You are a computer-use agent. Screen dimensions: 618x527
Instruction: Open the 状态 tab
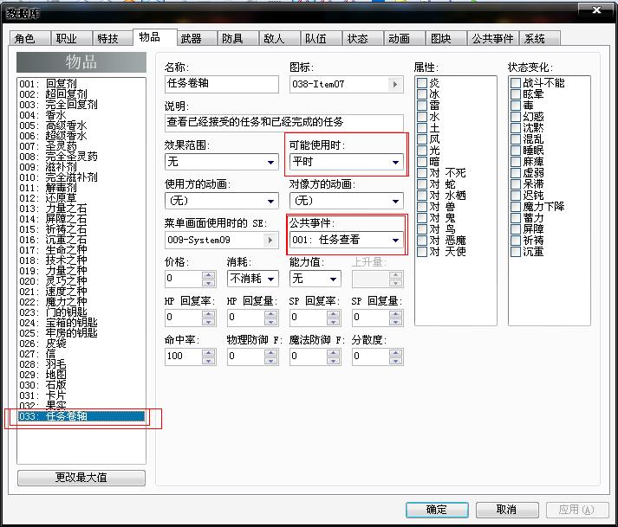point(363,39)
